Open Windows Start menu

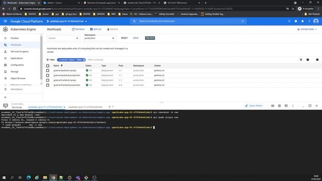[4, 177]
